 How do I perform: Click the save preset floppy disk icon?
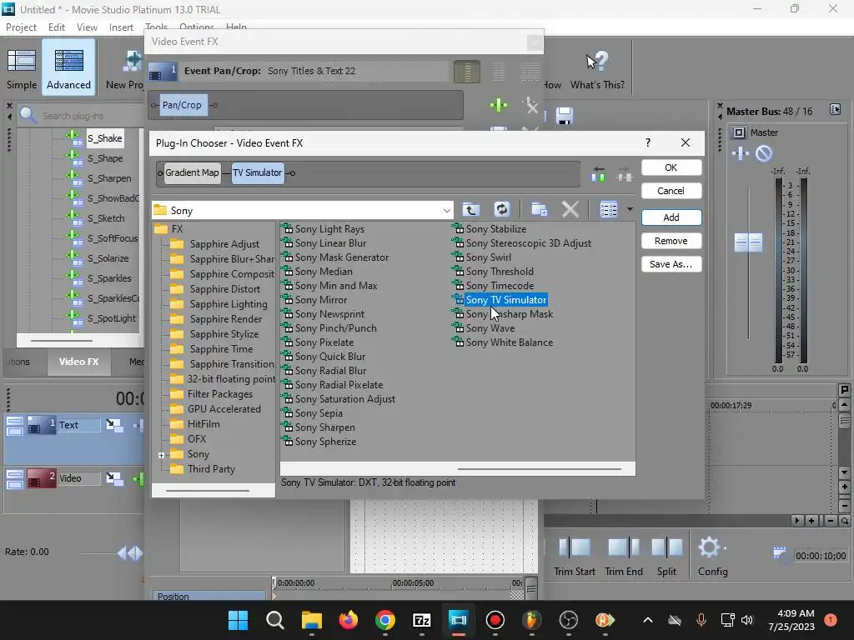tap(565, 115)
